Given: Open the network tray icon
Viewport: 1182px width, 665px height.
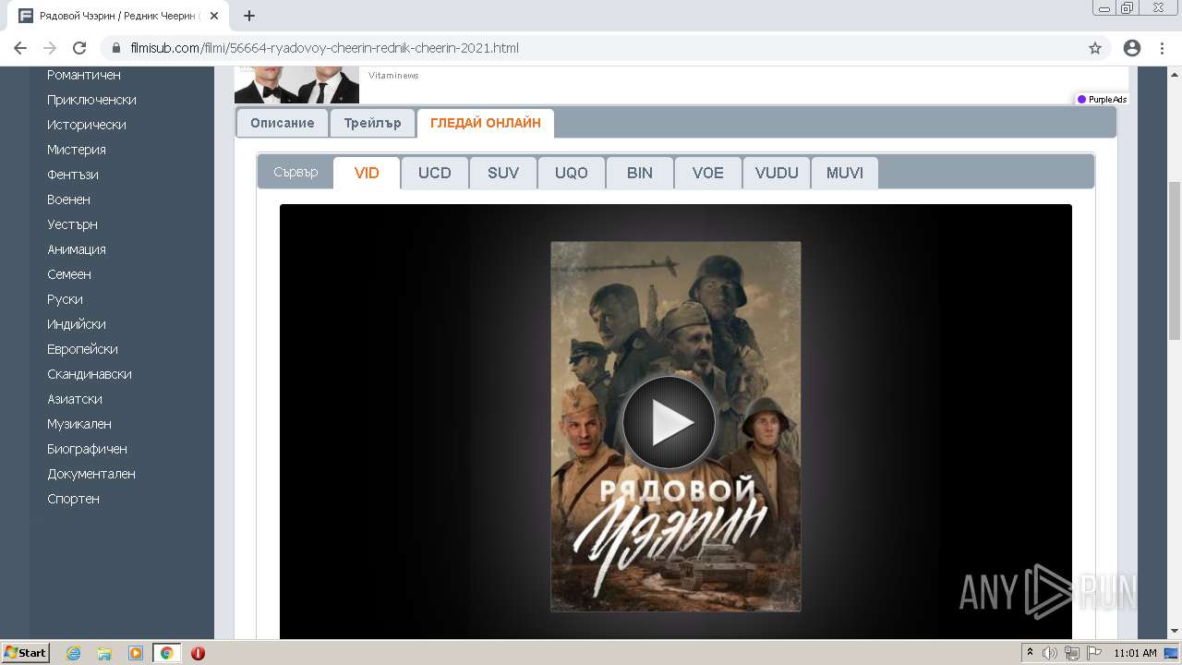Looking at the screenshot, I should [1072, 653].
